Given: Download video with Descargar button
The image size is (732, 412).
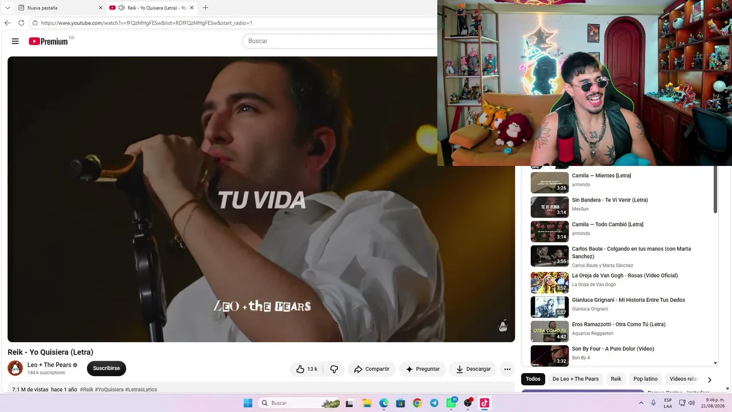Looking at the screenshot, I should click(473, 369).
